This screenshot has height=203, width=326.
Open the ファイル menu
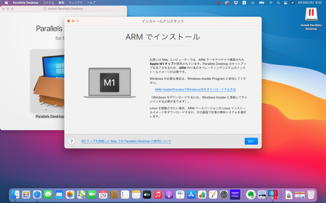(48, 3)
